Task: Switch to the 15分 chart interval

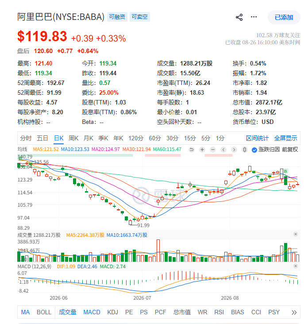Action: (x=190, y=138)
